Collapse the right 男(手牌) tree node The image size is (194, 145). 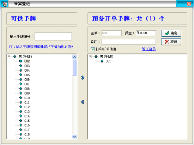[x=90, y=57]
